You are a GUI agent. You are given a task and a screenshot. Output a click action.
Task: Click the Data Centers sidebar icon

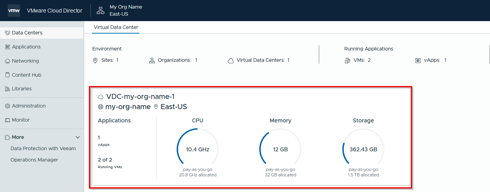[7, 33]
